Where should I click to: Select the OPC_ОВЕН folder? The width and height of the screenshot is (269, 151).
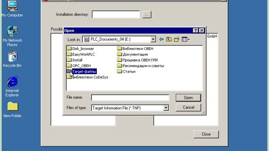(x=79, y=65)
